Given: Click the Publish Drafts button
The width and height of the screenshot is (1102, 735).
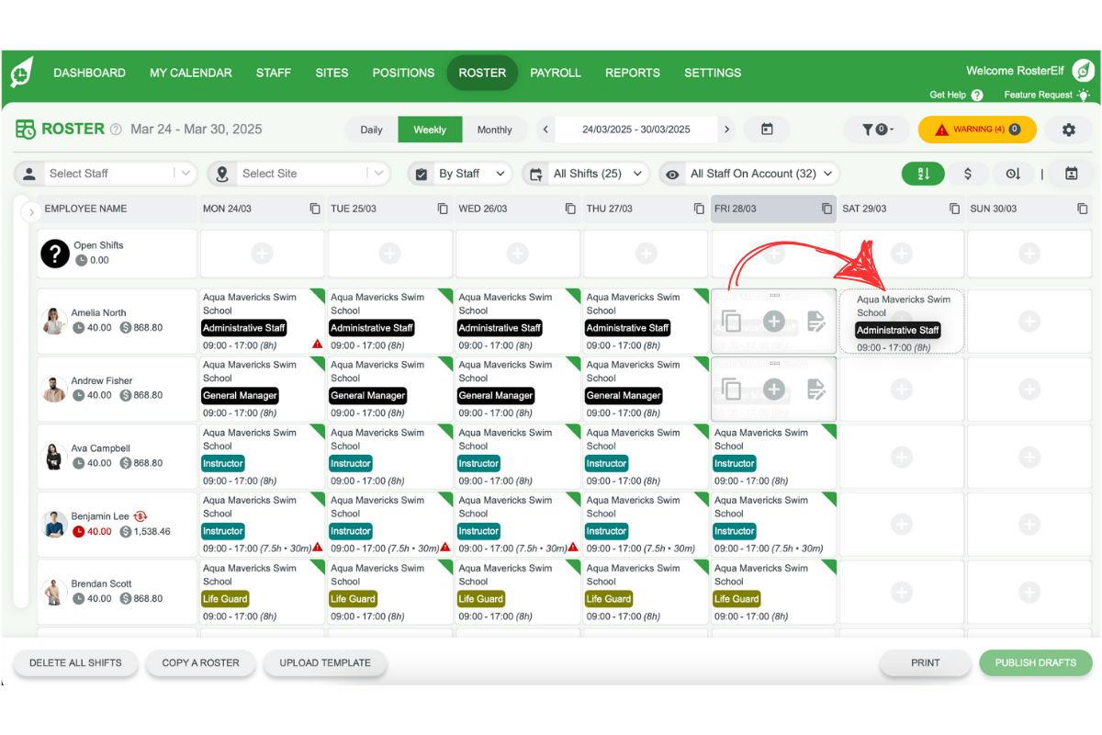Looking at the screenshot, I should [1035, 662].
